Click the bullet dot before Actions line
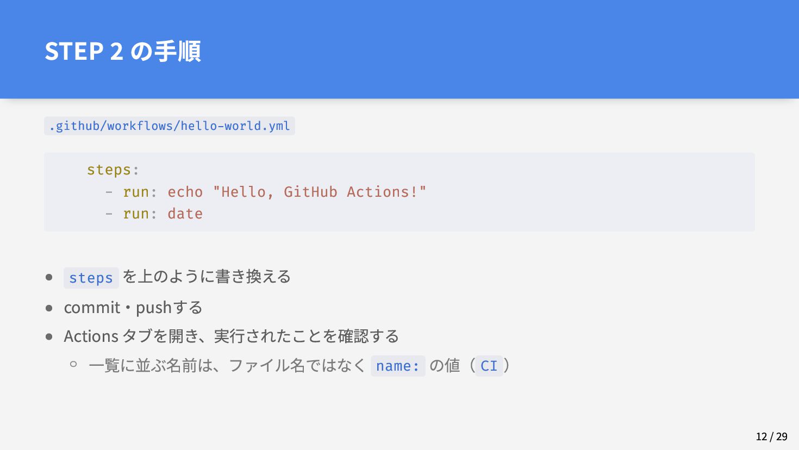 pos(49,337)
